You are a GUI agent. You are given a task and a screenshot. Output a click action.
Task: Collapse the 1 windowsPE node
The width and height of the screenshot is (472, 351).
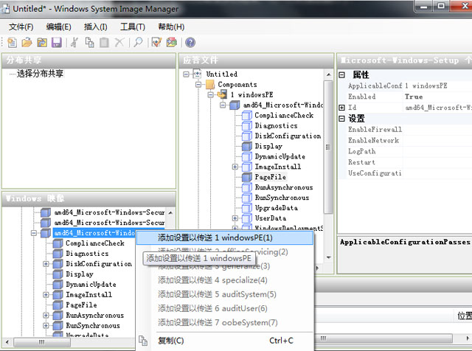click(x=211, y=95)
